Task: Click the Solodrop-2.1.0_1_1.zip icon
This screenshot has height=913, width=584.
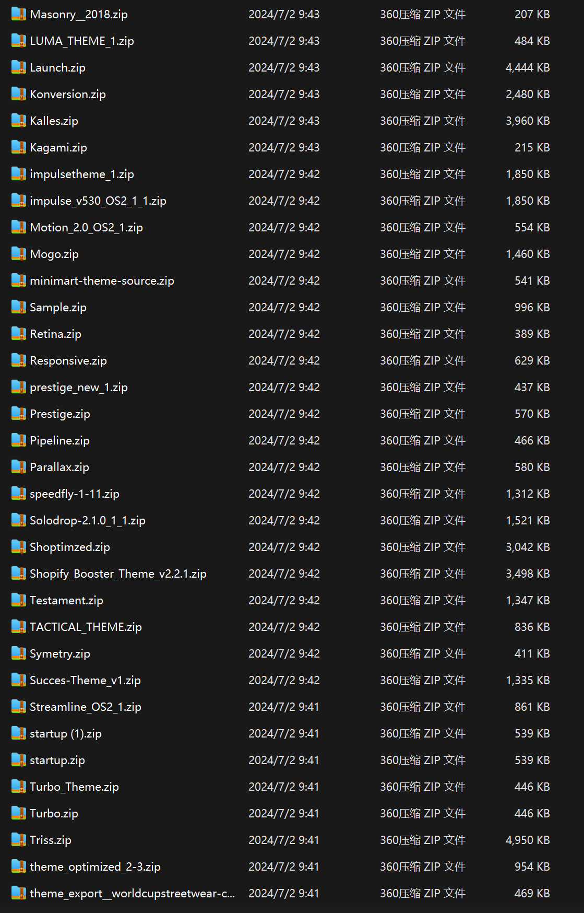Action: tap(19, 520)
